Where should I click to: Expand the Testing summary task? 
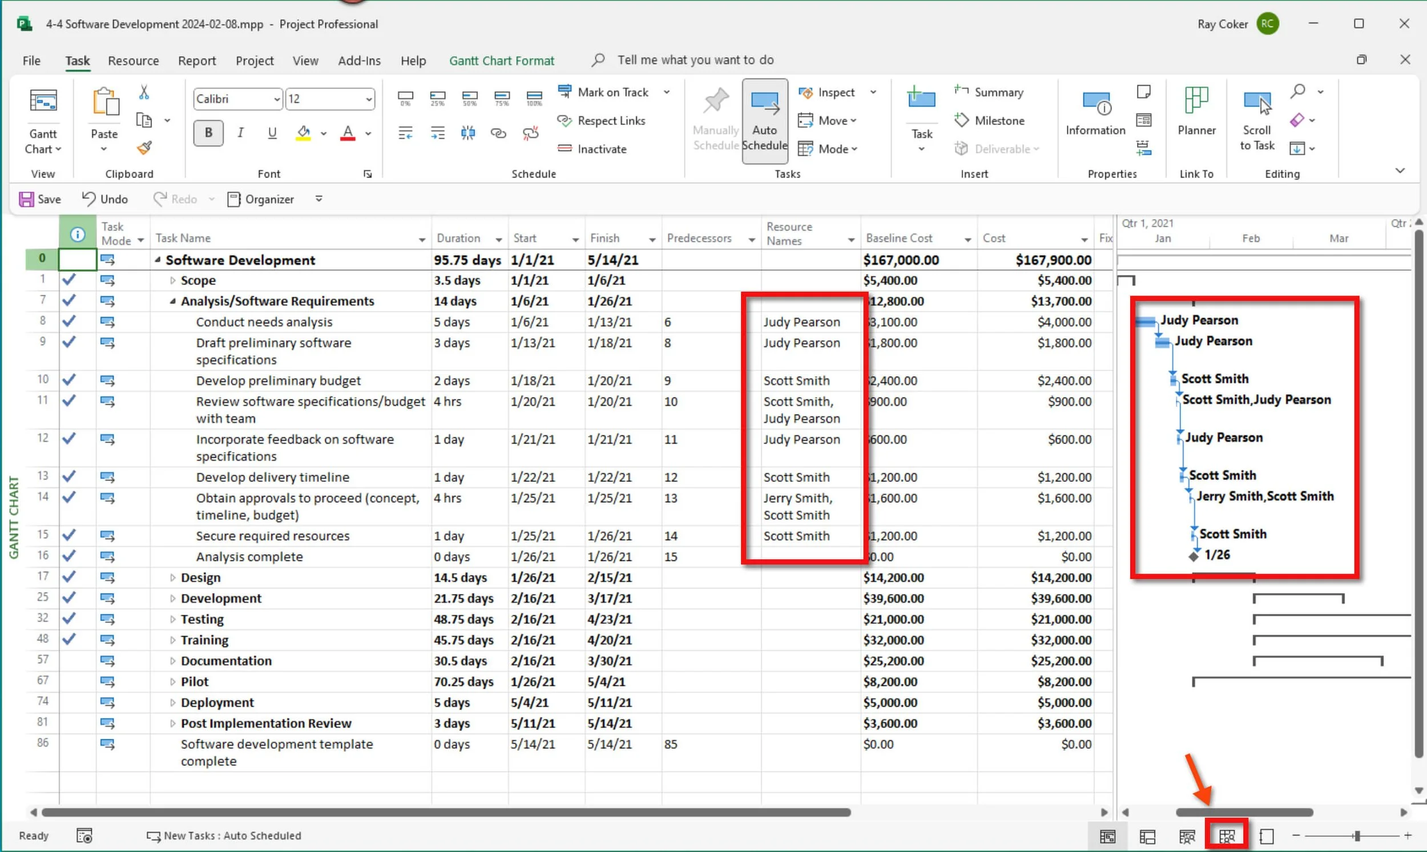click(172, 620)
